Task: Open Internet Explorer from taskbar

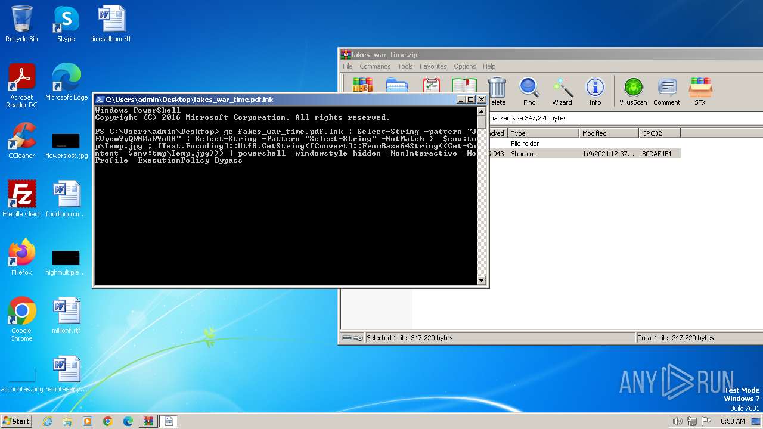Action: 47,421
